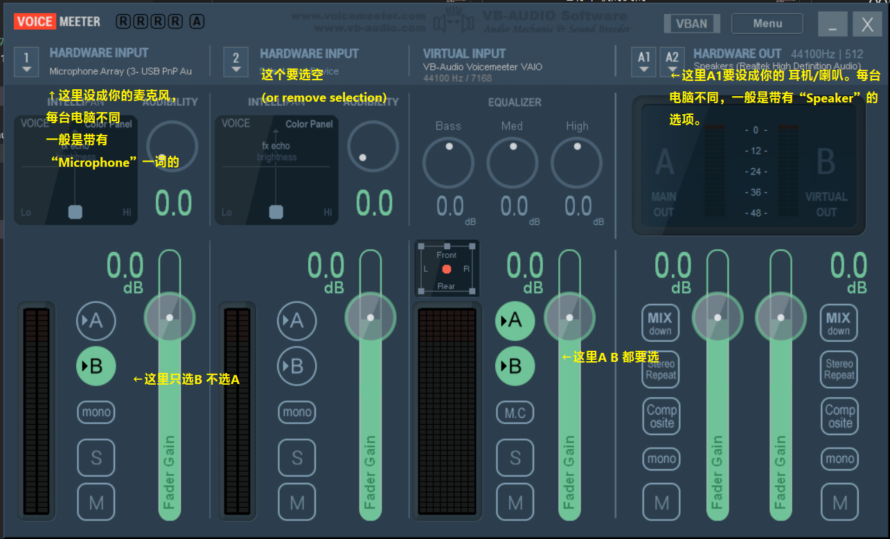The width and height of the screenshot is (890, 539).
Task: Click the High equalizer knob
Action: [576, 163]
